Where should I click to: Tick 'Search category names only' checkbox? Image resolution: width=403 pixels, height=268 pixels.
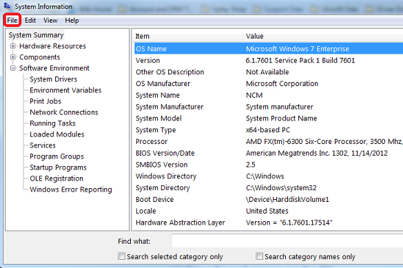click(x=259, y=256)
